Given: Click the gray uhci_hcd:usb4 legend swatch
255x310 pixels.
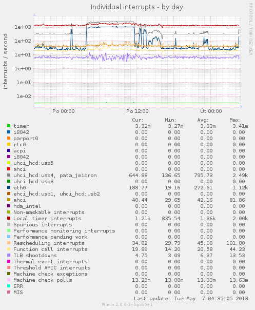Looking at the screenshot, I should pos(9,175).
